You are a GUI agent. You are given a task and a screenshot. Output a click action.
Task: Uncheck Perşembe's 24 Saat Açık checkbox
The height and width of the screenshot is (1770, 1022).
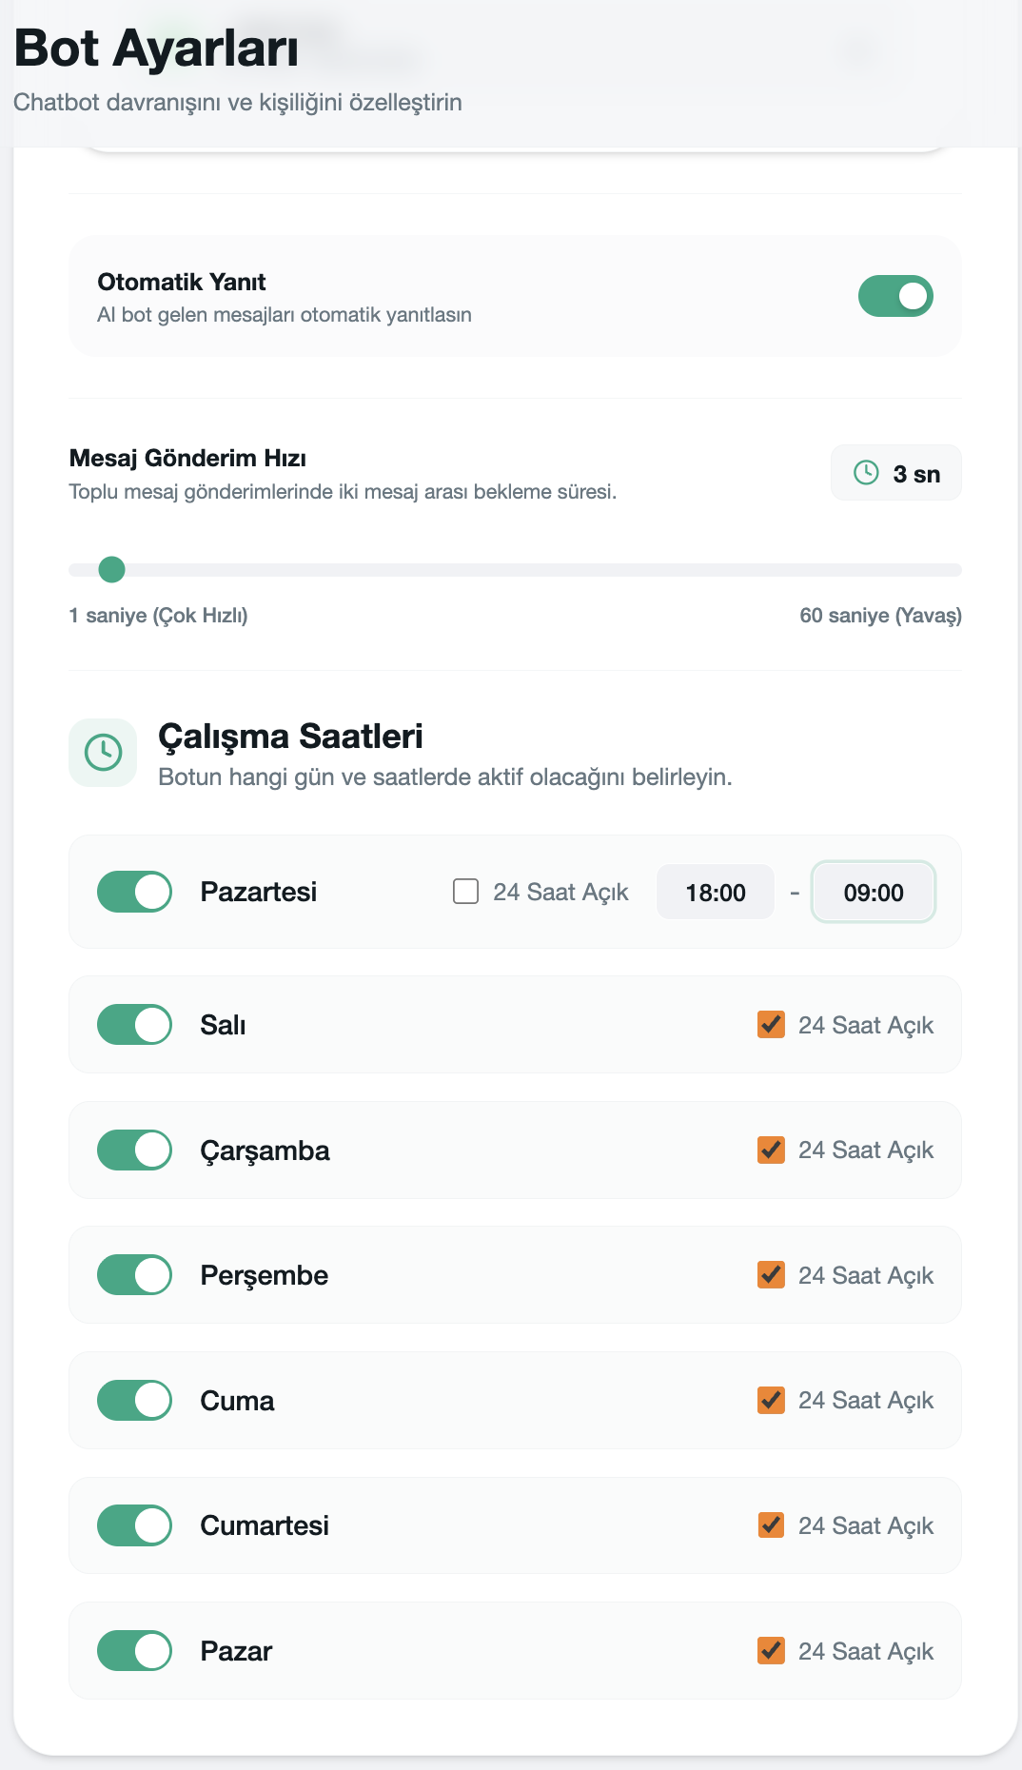coord(771,1275)
